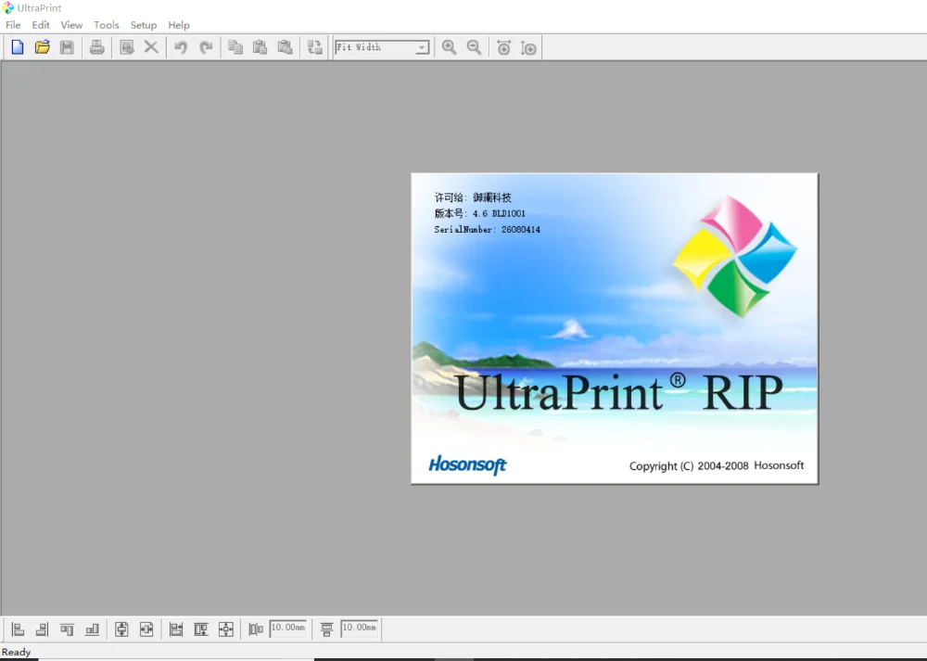This screenshot has width=927, height=661.
Task: Click the Align Right icon
Action: (x=43, y=629)
